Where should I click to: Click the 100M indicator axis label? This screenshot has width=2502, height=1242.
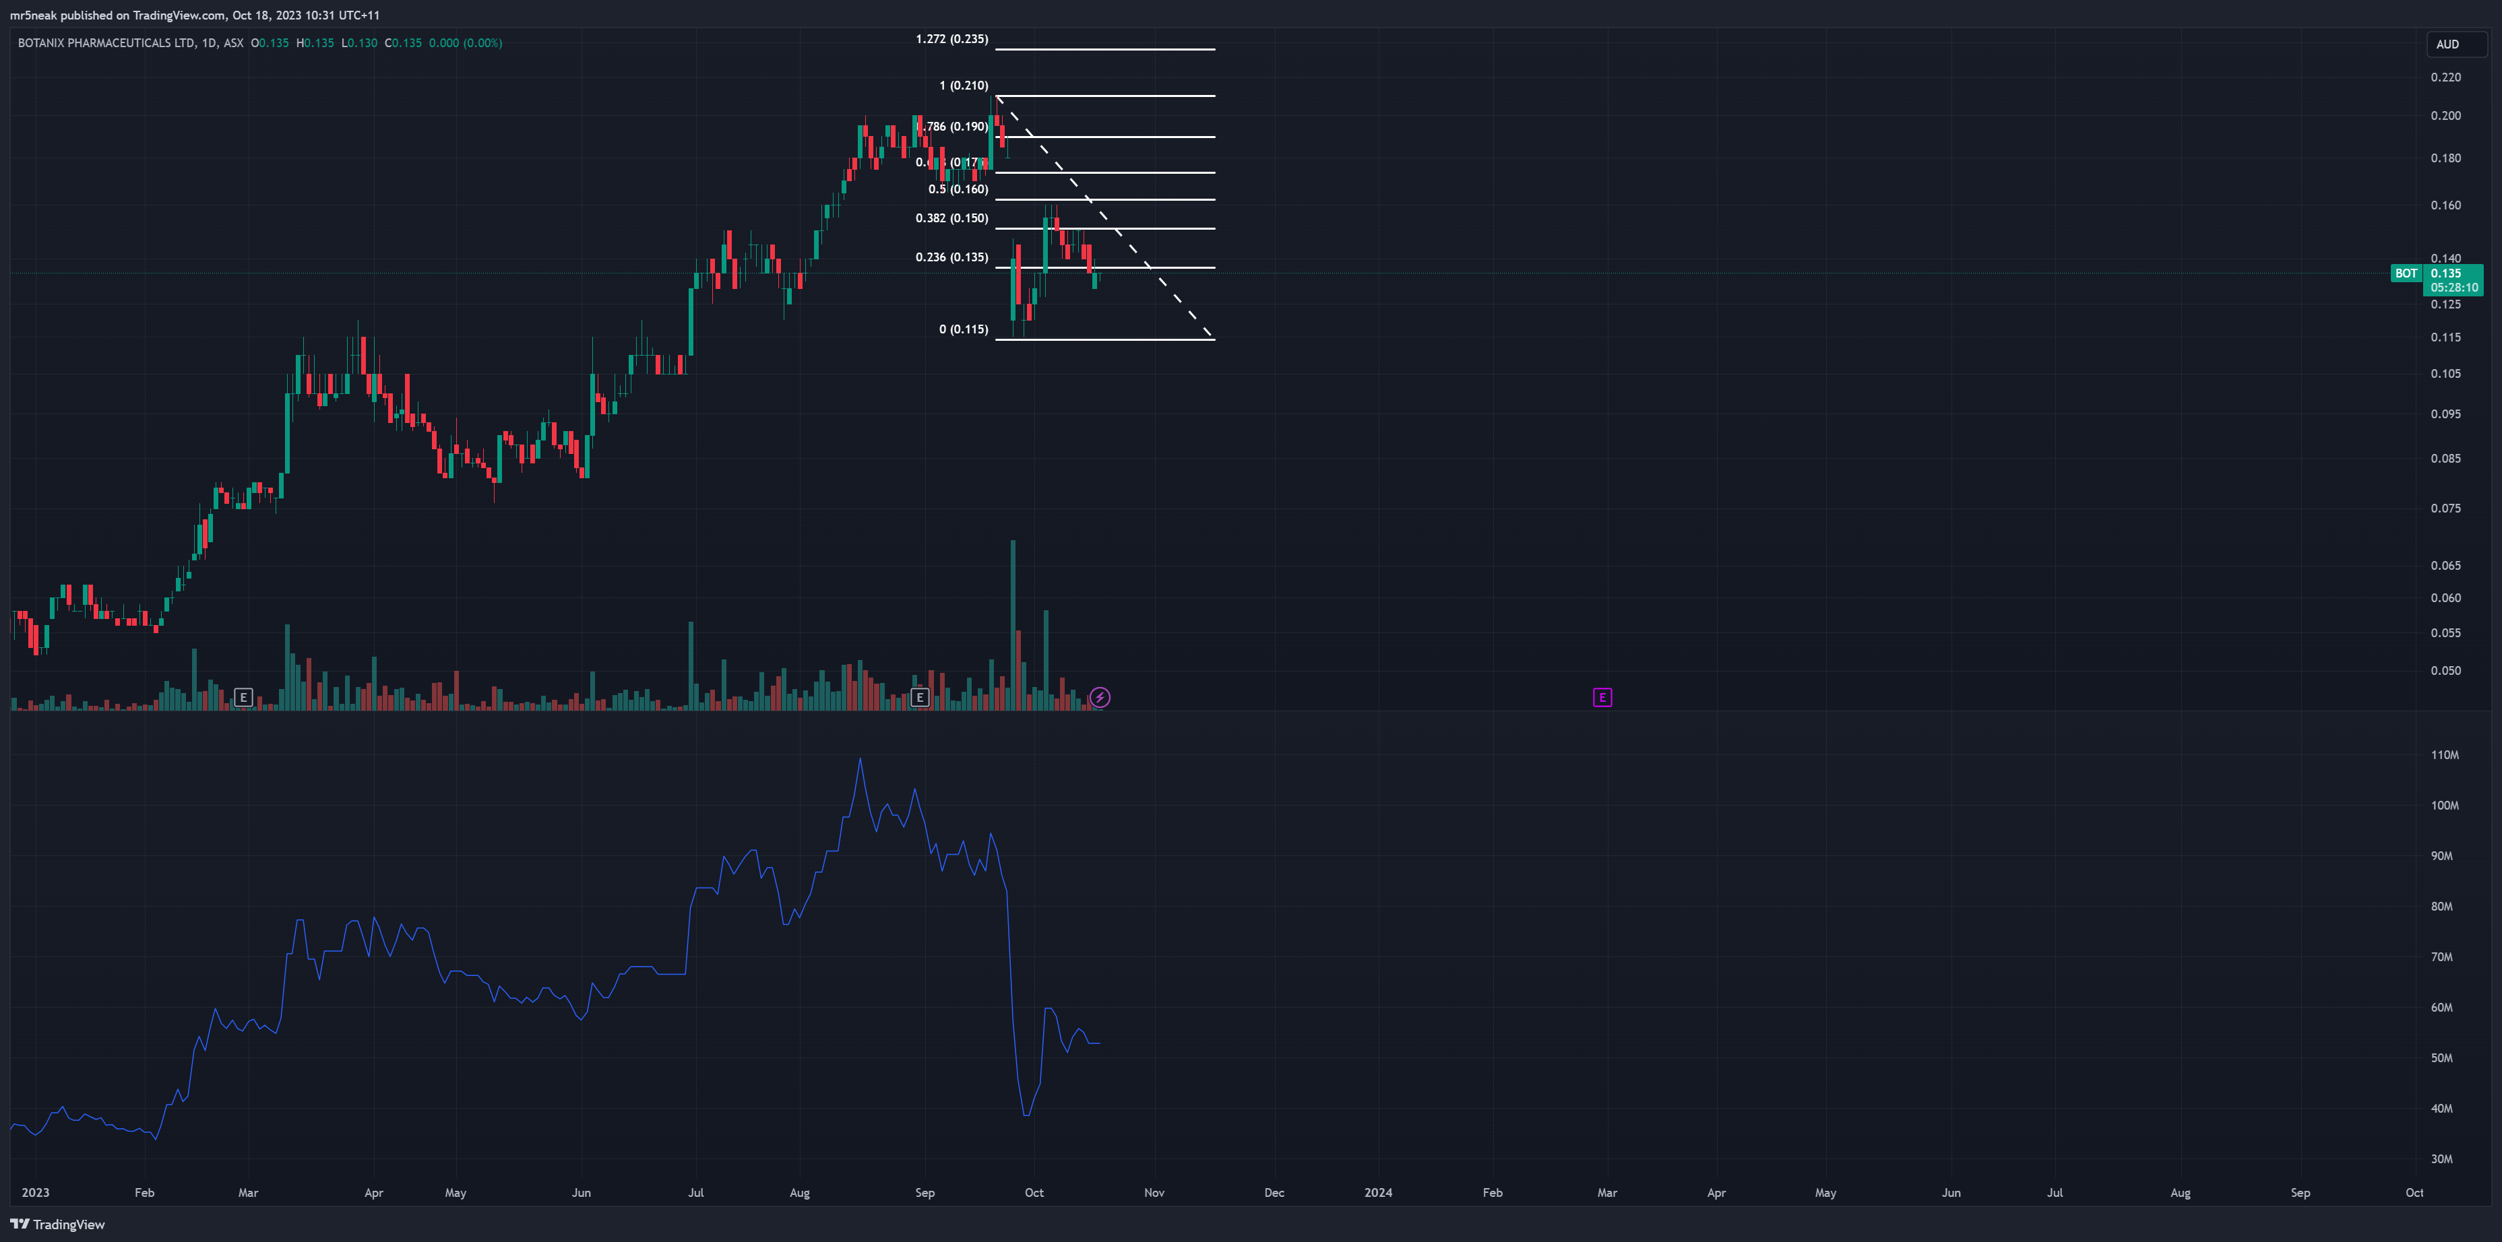[x=2445, y=805]
